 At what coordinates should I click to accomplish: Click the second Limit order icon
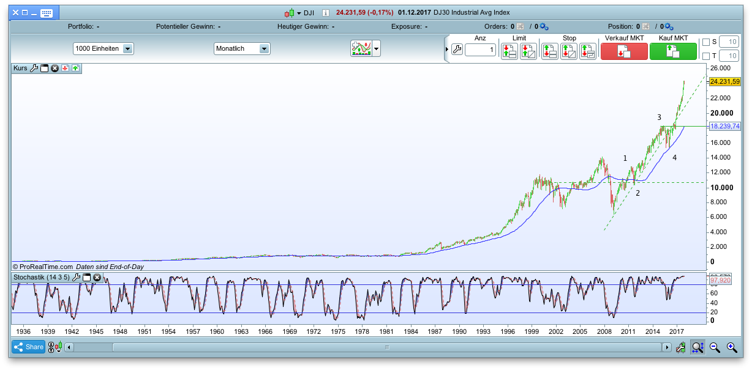click(528, 51)
